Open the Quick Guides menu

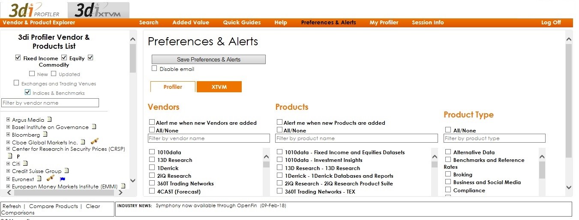(242, 23)
